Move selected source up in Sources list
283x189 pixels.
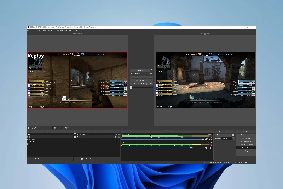coord(86,159)
